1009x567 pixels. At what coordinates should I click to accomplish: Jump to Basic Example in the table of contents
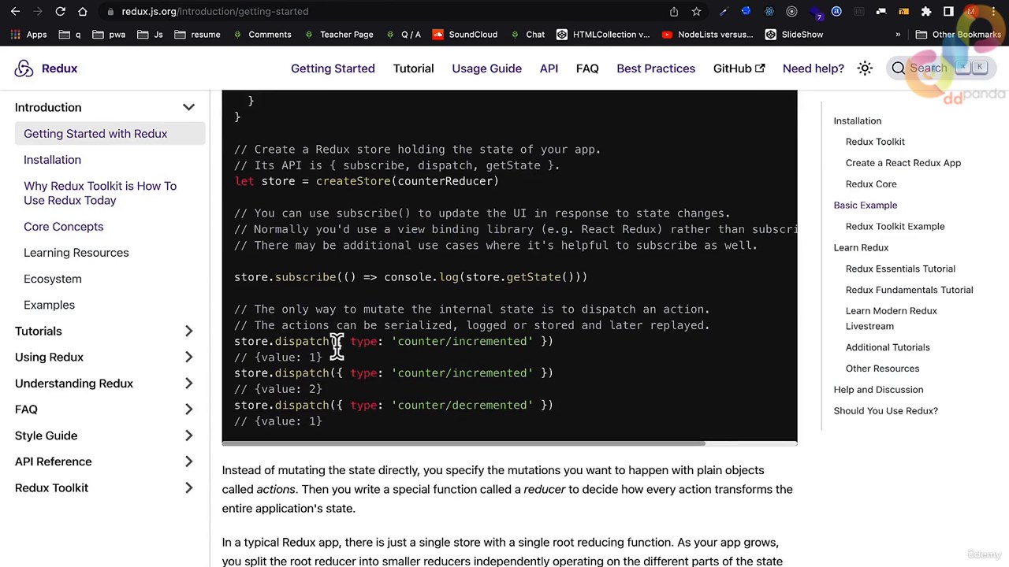point(865,206)
